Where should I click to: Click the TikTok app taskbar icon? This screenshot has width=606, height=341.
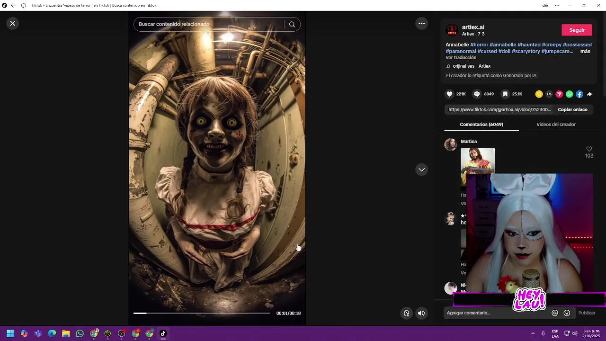163,333
